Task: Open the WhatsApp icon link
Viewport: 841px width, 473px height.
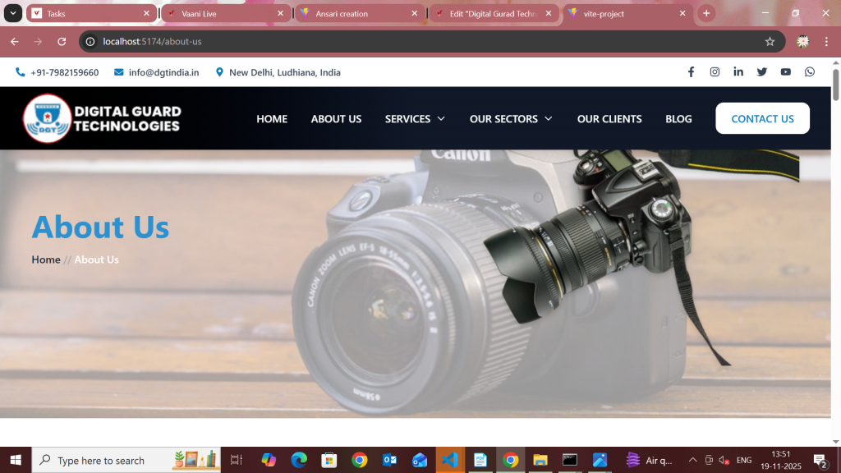Action: point(810,72)
